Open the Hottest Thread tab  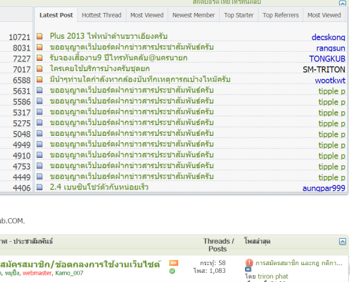(x=102, y=15)
